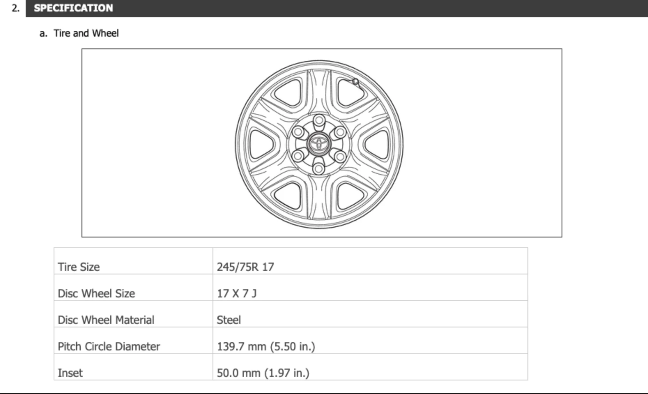The height and width of the screenshot is (394, 648).
Task: Click the Inset value 50.0 mm (1.97 in.)
Action: pos(263,373)
